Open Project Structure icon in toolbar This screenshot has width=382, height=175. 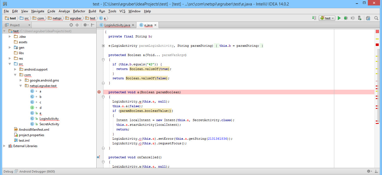coord(368,18)
